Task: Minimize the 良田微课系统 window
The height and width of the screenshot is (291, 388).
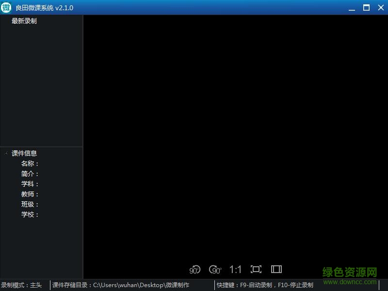Action: [x=352, y=8]
